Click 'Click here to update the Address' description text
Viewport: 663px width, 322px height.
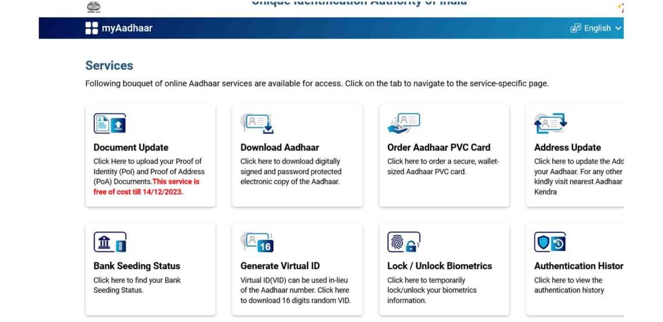pyautogui.click(x=578, y=177)
